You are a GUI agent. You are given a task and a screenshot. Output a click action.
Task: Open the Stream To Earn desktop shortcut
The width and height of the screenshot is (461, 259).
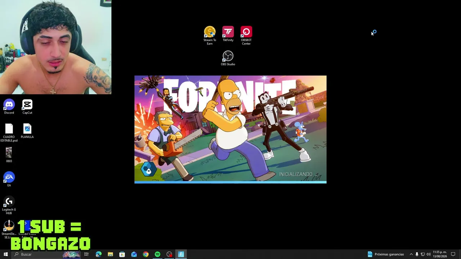point(210,36)
